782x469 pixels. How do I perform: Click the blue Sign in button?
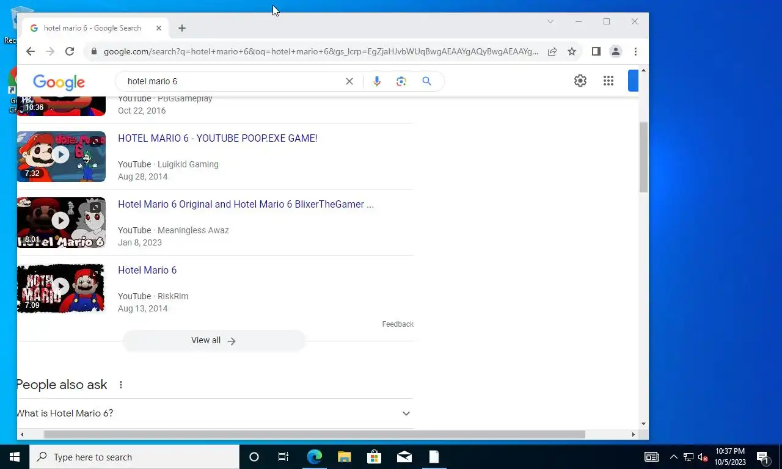click(633, 81)
